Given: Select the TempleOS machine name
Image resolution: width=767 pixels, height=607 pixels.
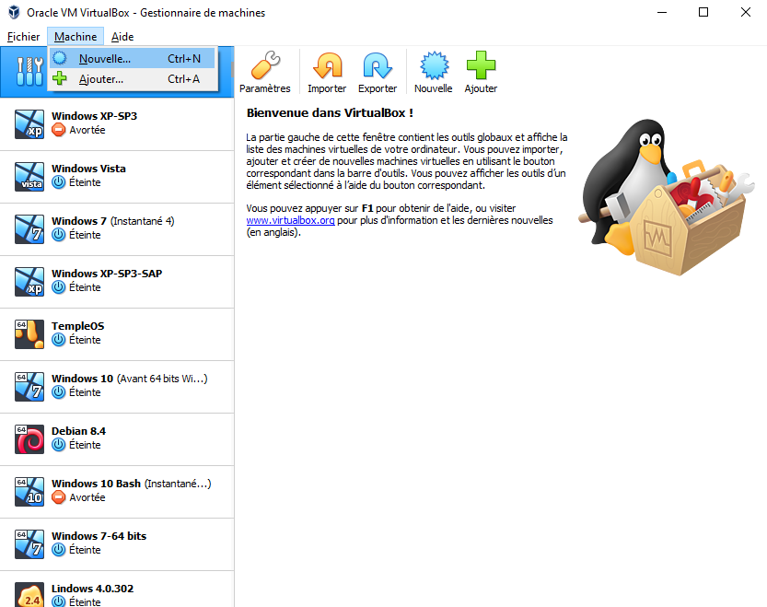Looking at the screenshot, I should [77, 326].
